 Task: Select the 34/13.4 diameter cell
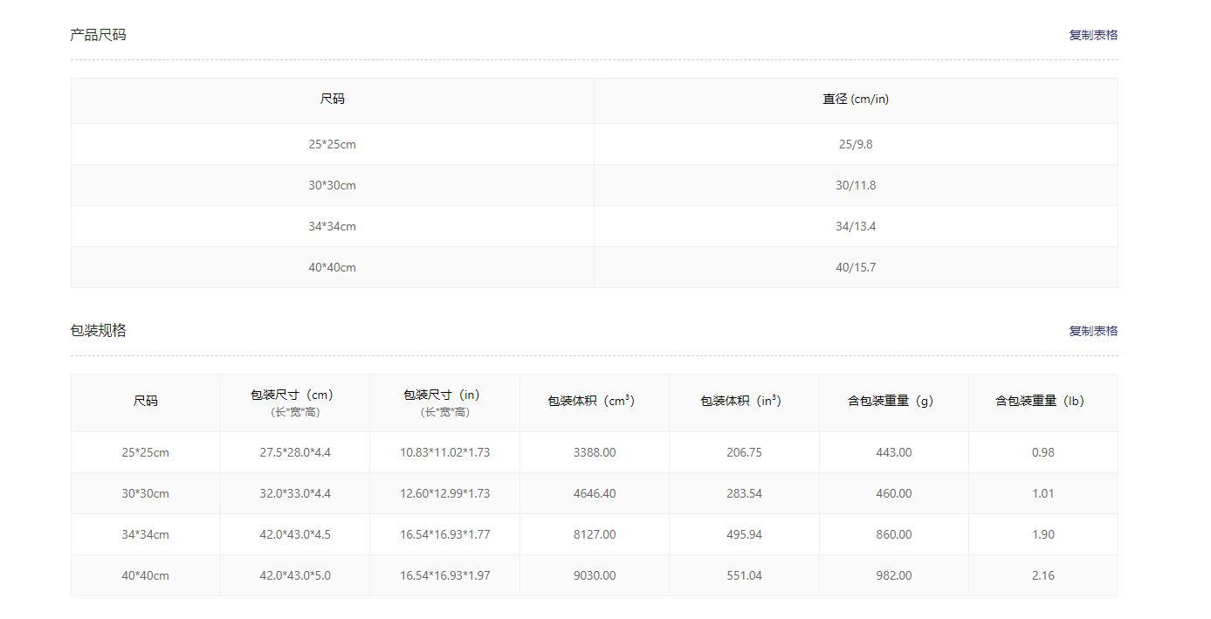click(856, 226)
